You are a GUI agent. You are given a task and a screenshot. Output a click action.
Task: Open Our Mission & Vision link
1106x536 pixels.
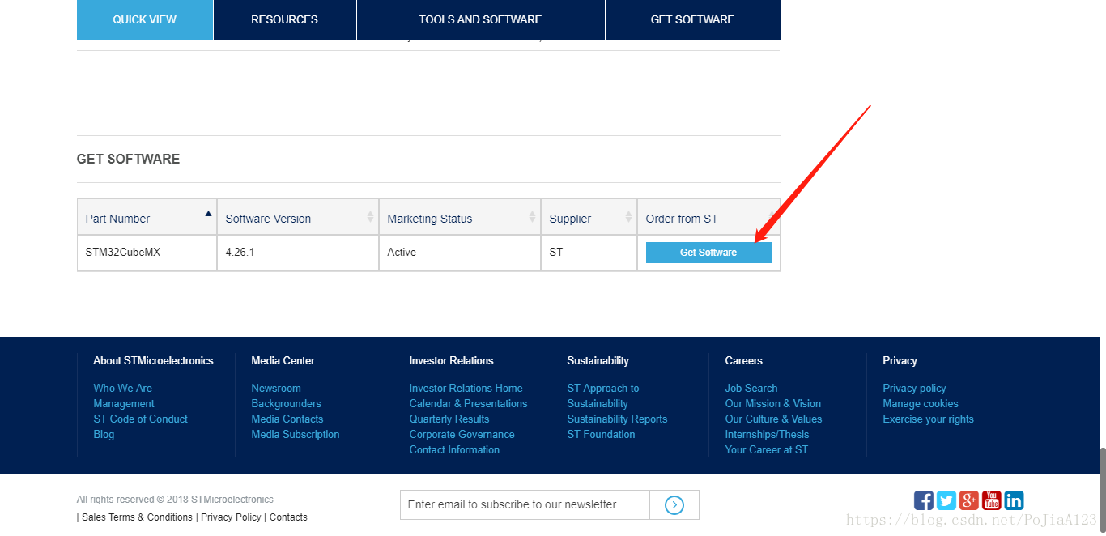coord(773,404)
